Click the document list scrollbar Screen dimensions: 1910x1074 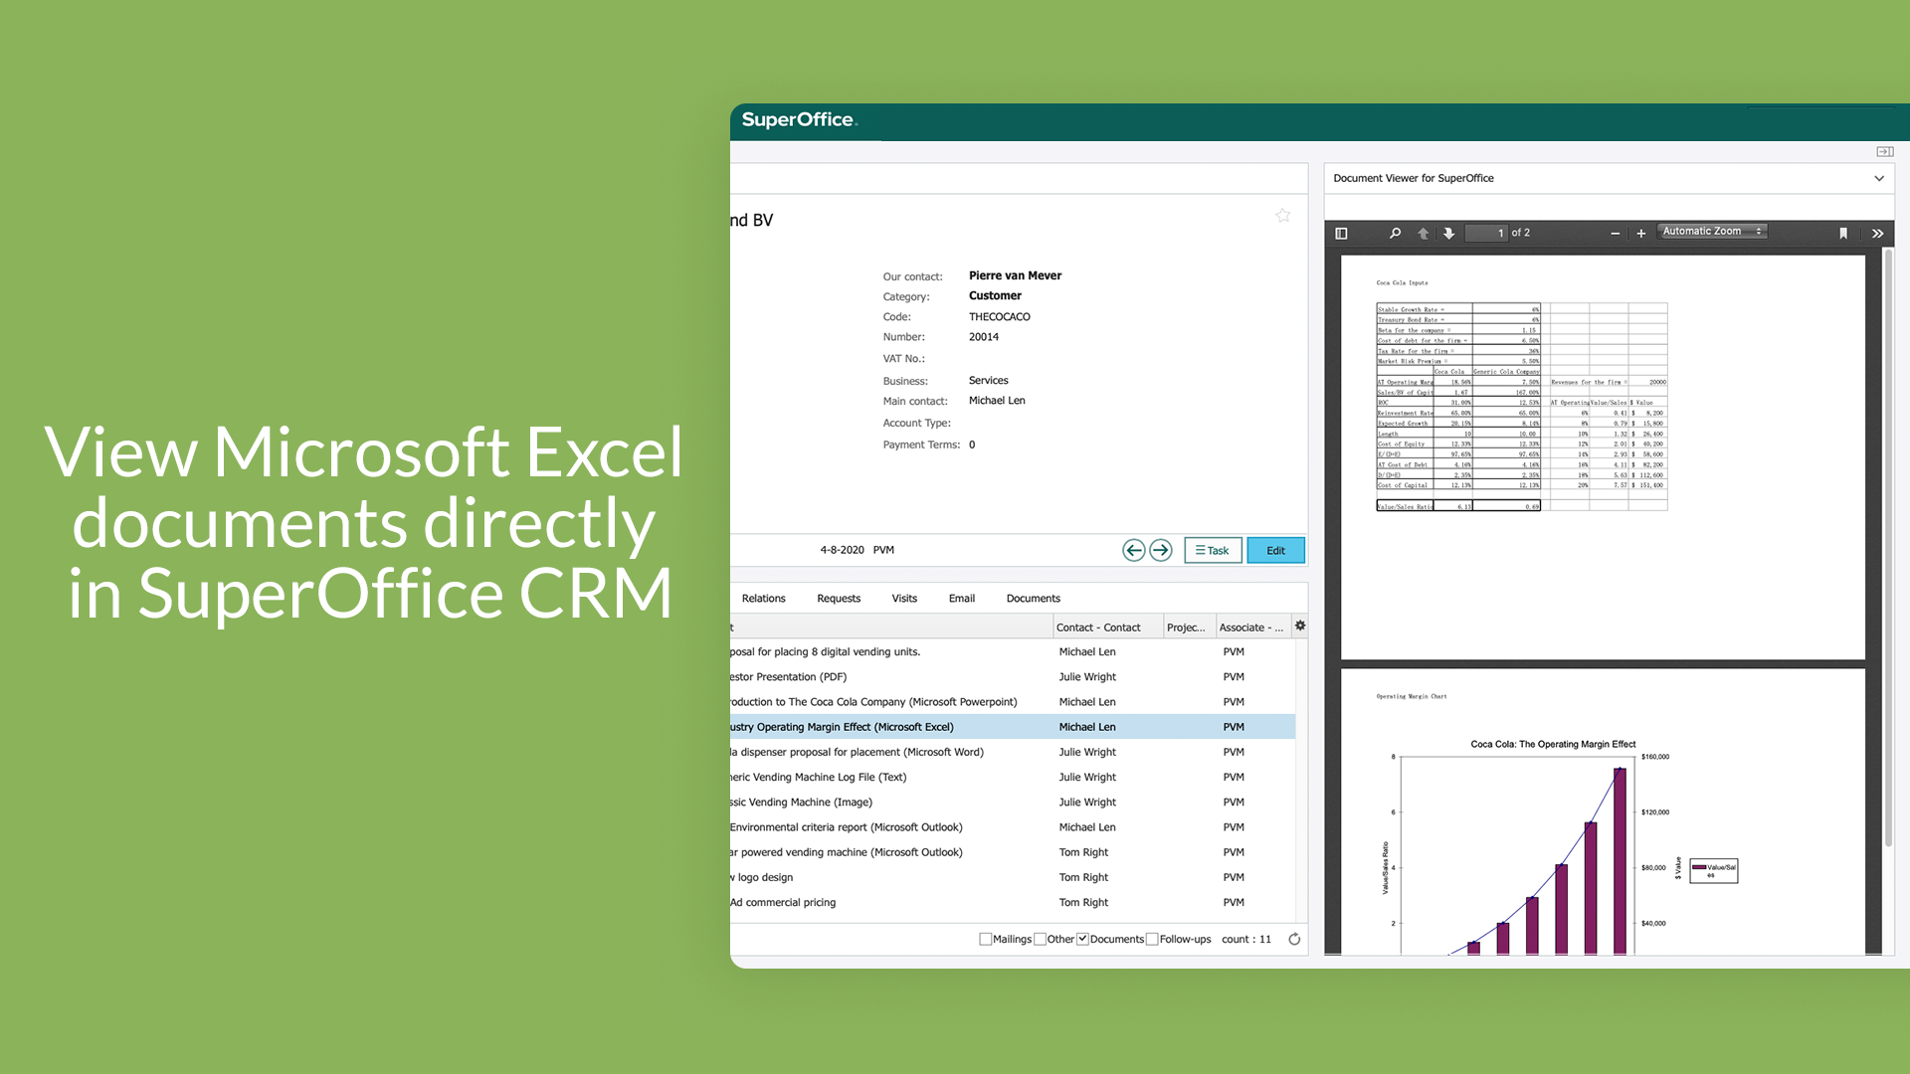tap(1301, 781)
